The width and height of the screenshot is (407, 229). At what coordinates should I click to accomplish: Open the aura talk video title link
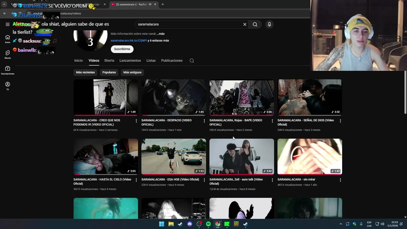(x=236, y=181)
